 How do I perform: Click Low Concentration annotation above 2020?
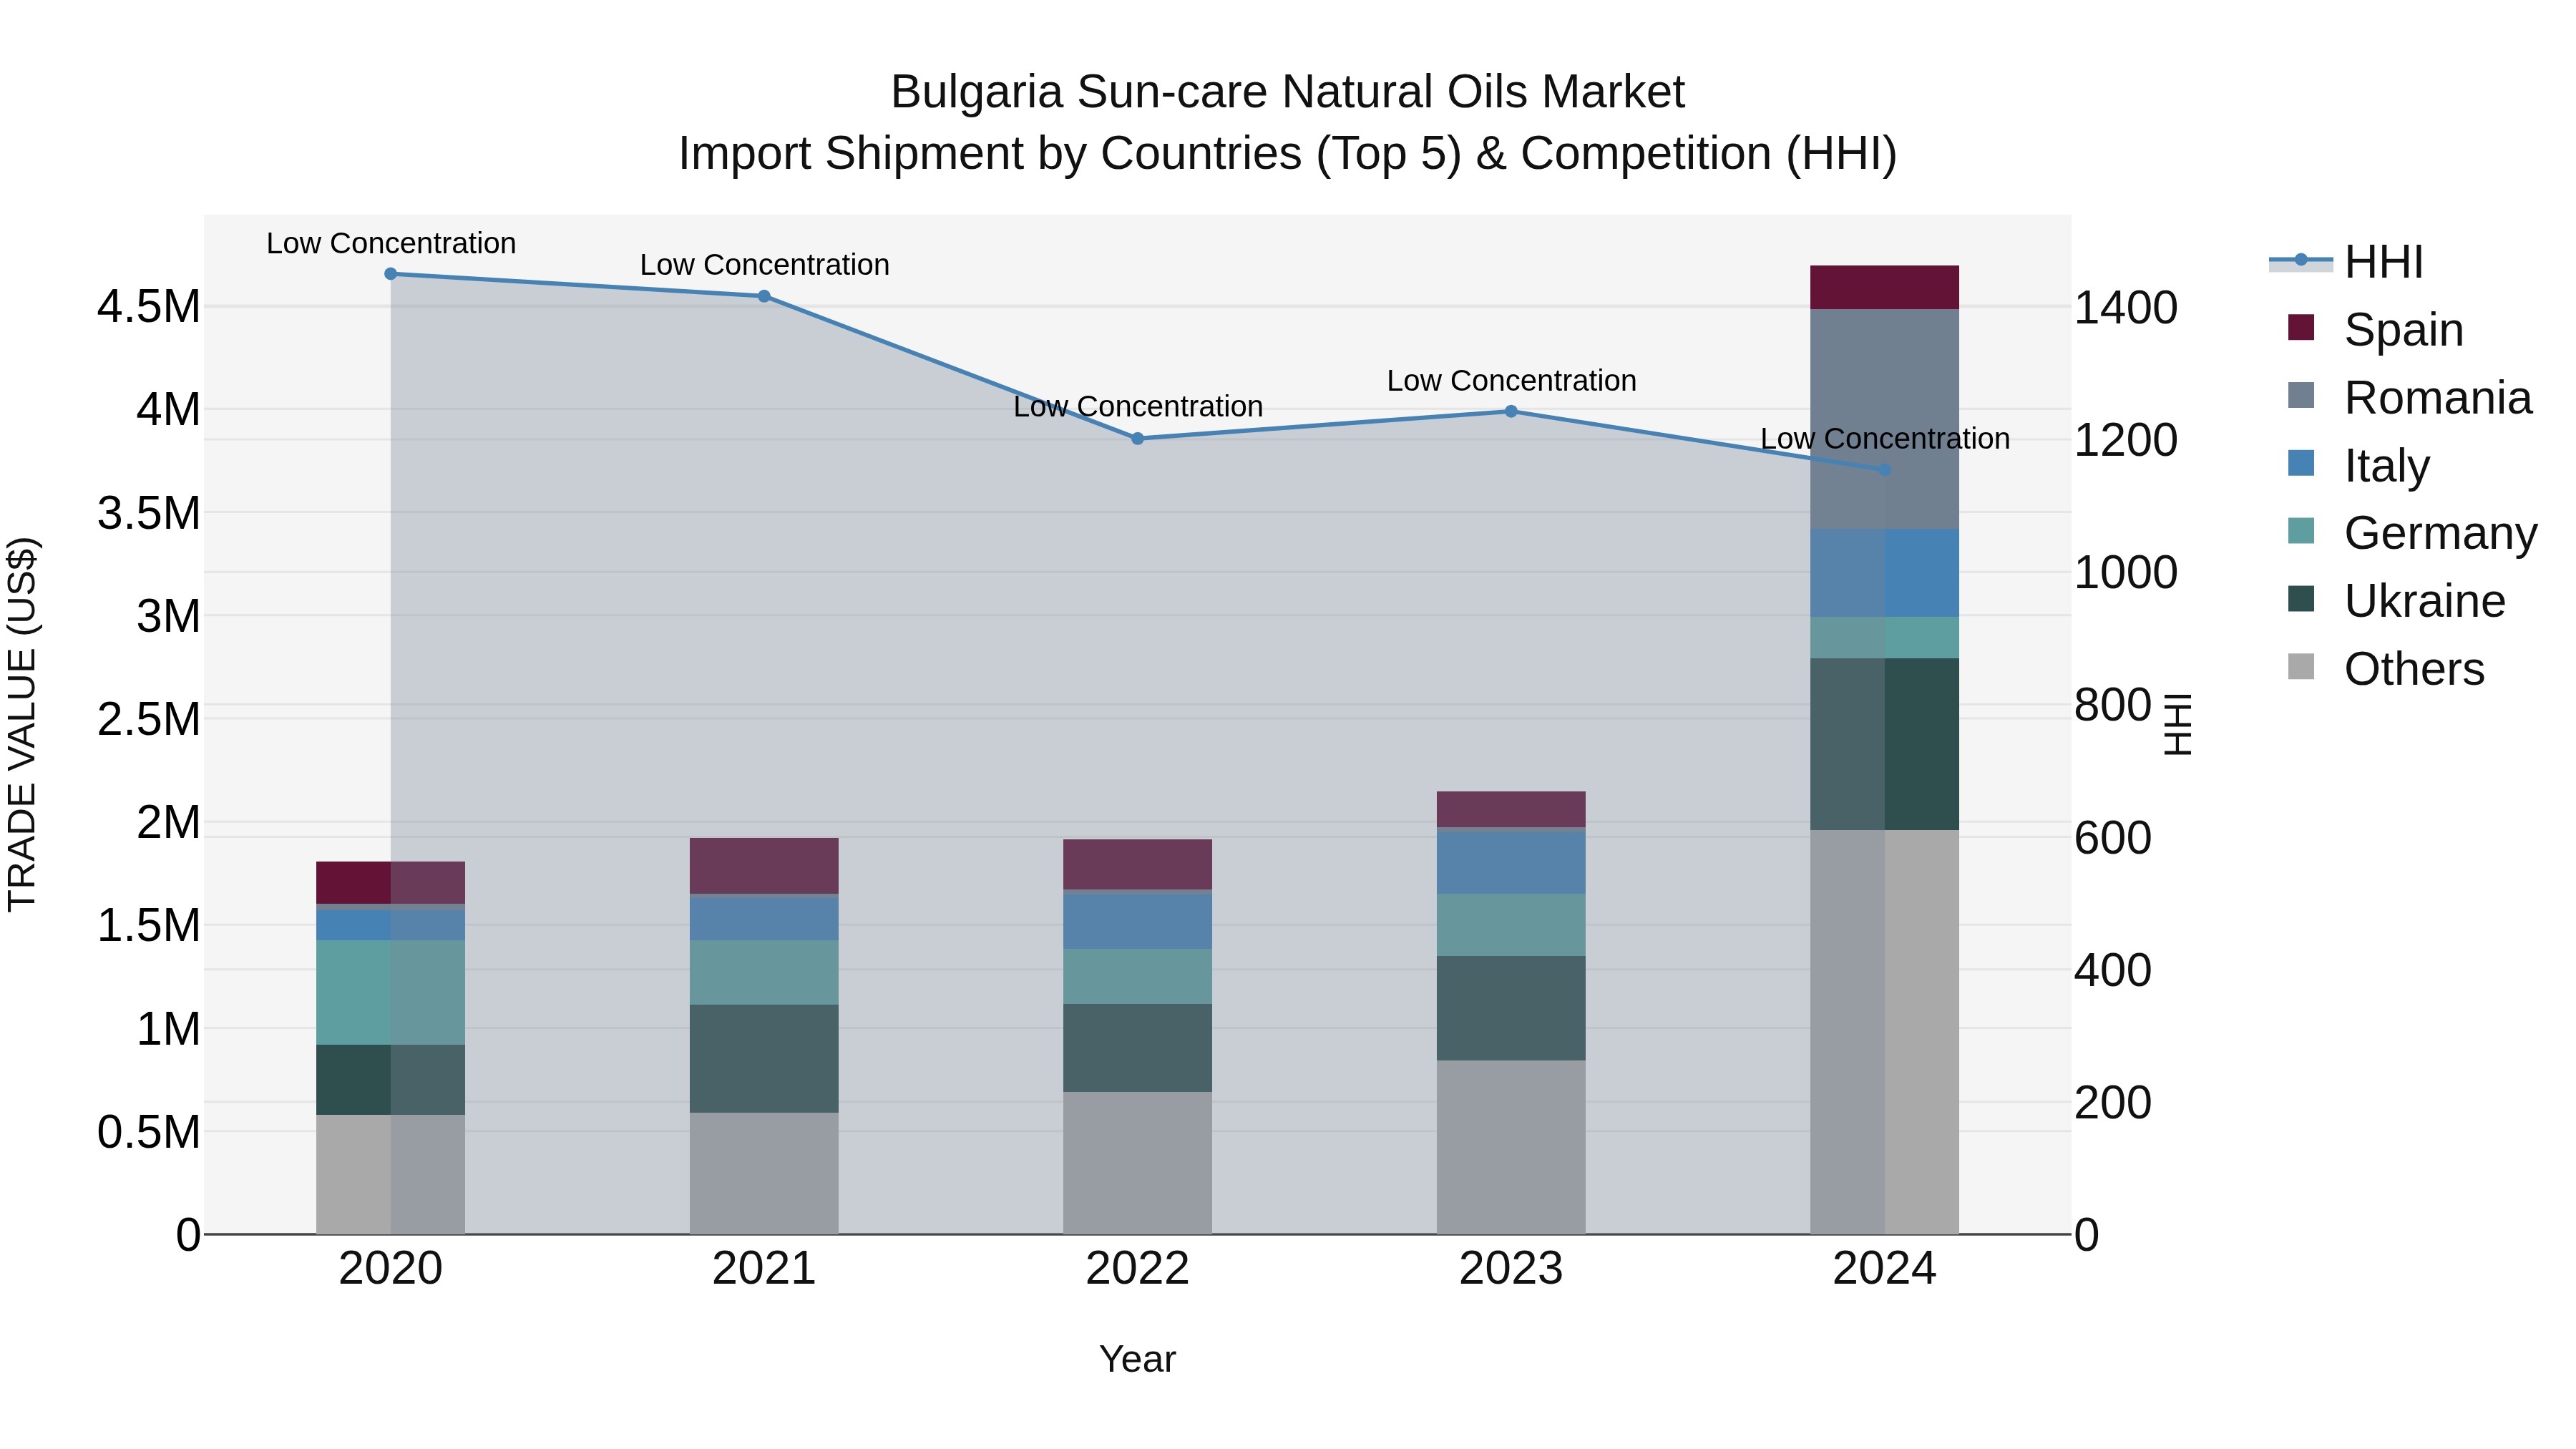tap(391, 243)
